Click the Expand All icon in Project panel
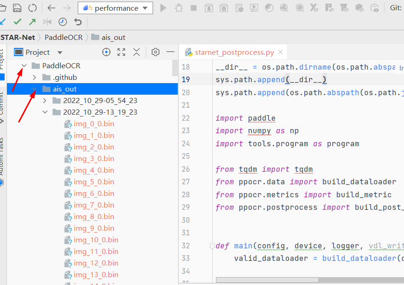The width and height of the screenshot is (404, 285). tap(121, 52)
